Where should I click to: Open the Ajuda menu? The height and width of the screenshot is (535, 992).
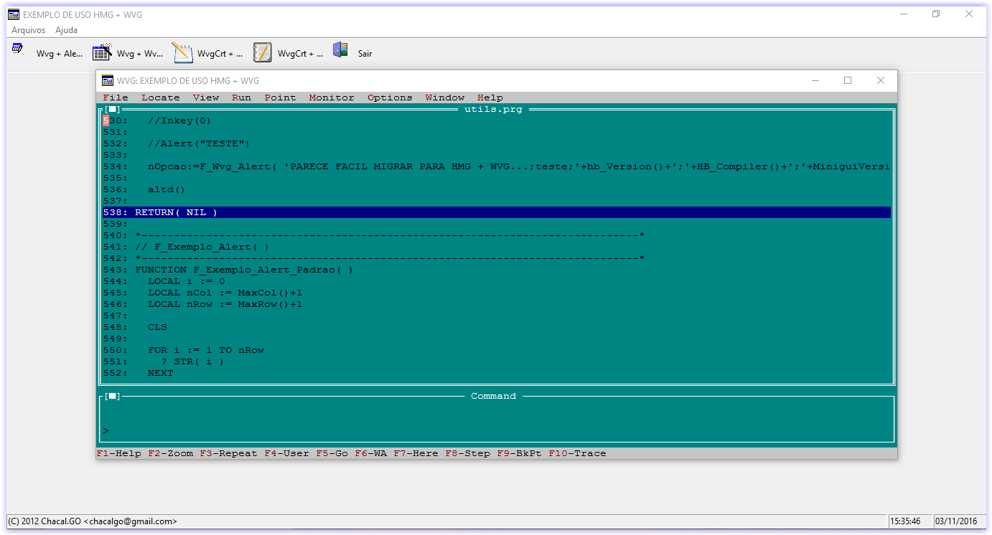pos(66,30)
